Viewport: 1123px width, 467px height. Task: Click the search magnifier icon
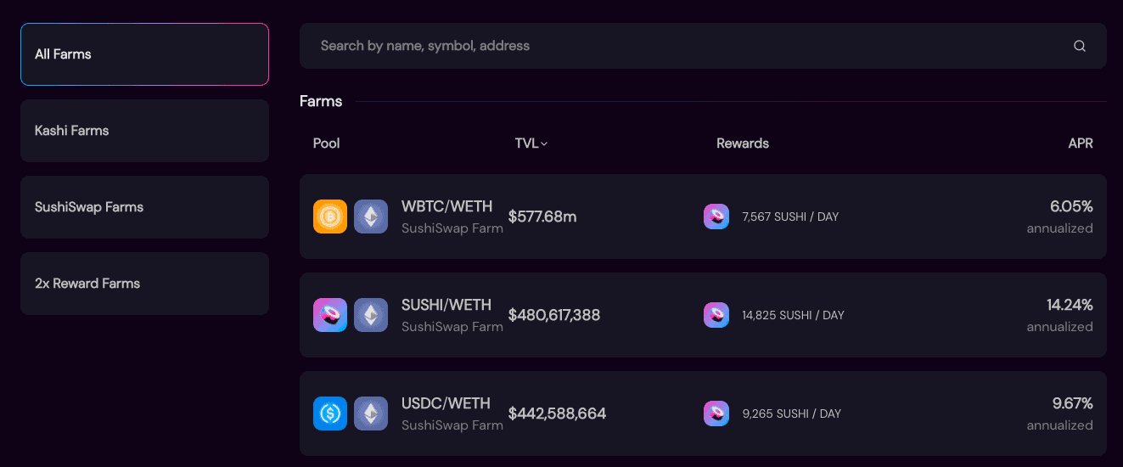(x=1080, y=46)
